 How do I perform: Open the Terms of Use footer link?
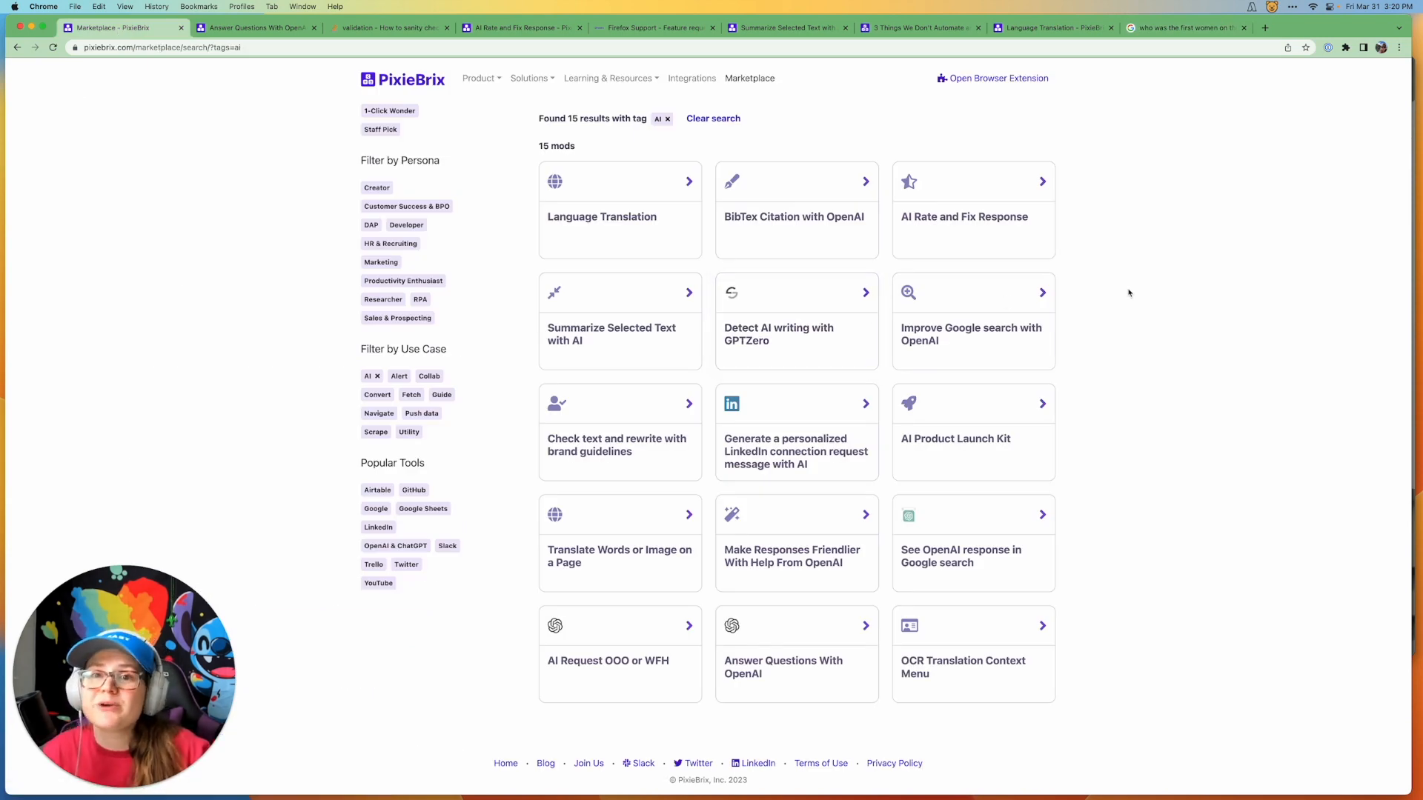[820, 764]
